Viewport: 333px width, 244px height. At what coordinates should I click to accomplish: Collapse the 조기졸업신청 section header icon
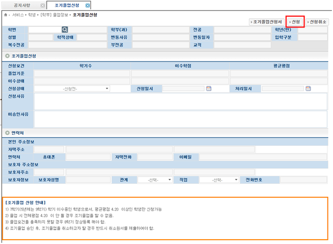click(x=7, y=56)
